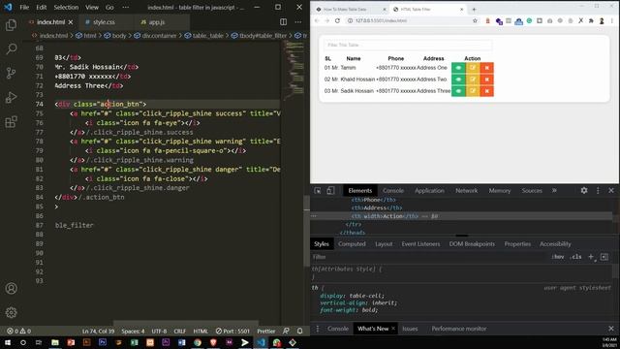Switch to the app.js editor tab
620x349 pixels.
click(x=157, y=22)
